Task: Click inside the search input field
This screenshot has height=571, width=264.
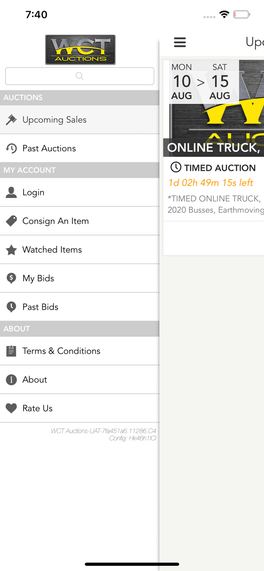Action: coord(79,76)
